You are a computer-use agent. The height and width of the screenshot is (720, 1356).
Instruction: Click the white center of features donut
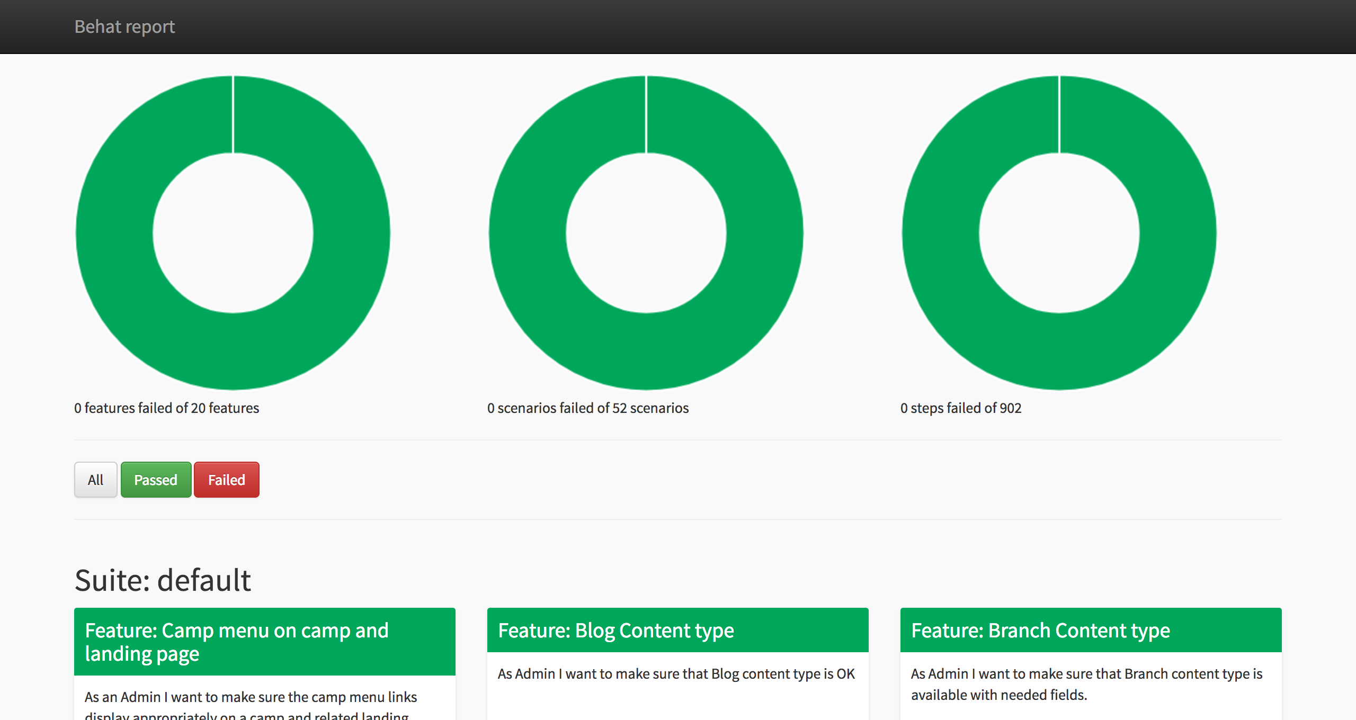coord(233,233)
